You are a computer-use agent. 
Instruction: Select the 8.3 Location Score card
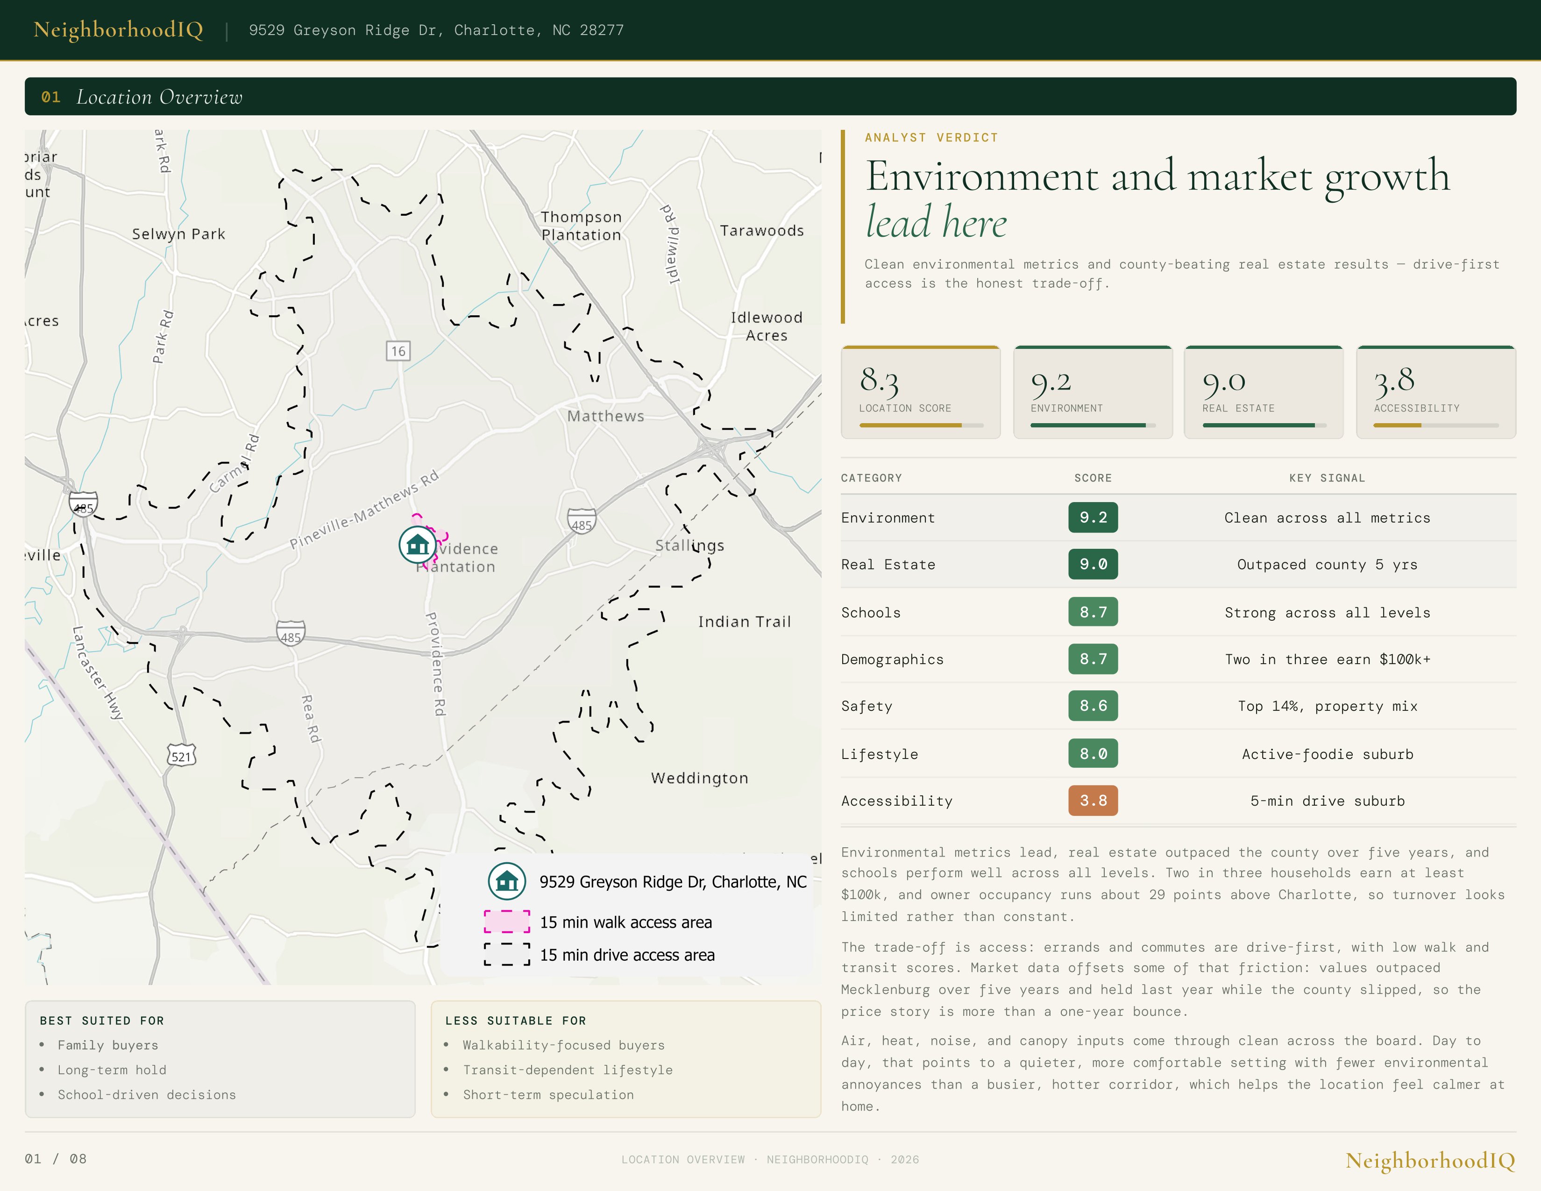pos(921,392)
